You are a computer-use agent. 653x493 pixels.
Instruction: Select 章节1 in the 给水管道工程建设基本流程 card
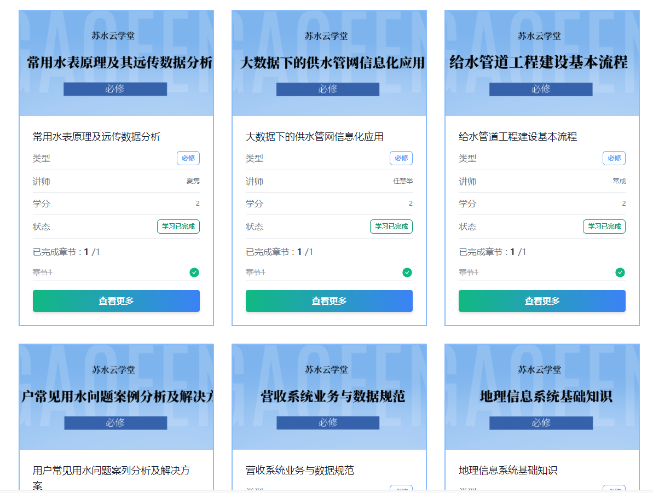coord(469,272)
